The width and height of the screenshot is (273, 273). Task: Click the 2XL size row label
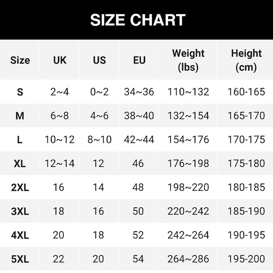20,187
